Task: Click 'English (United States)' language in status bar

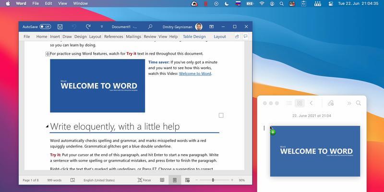Action: [x=99, y=180]
